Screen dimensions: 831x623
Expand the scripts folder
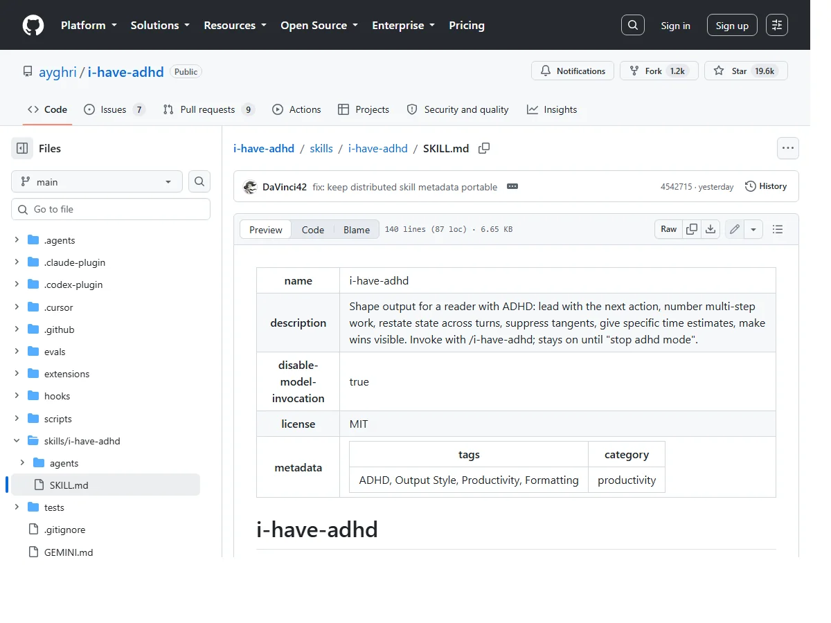click(x=17, y=419)
